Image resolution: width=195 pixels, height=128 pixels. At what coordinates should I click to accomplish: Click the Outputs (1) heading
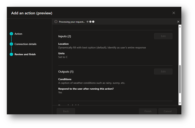point(66,72)
